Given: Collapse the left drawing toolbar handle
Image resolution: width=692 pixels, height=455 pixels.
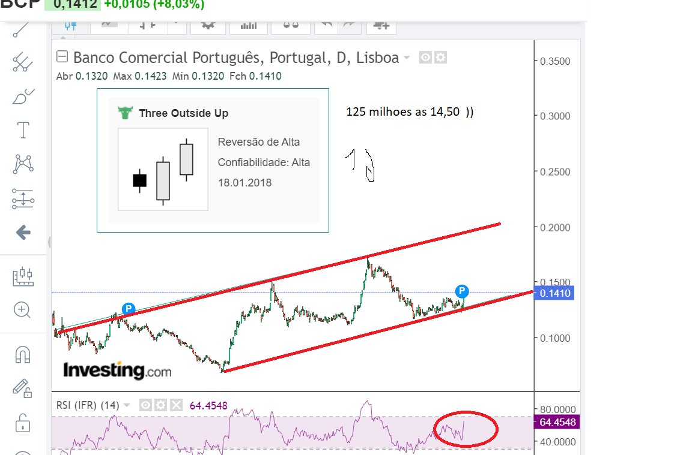Looking at the screenshot, I should click(x=49, y=242).
